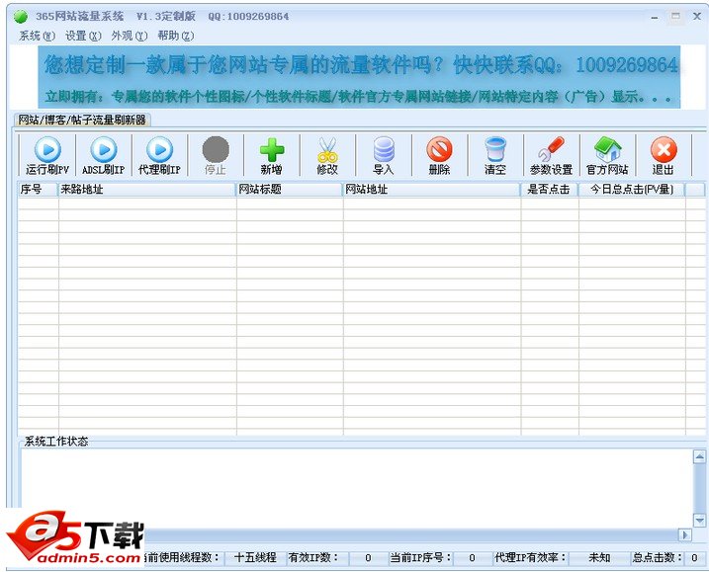Sort by the 网站地址 column header
The height and width of the screenshot is (572, 709).
(432, 190)
